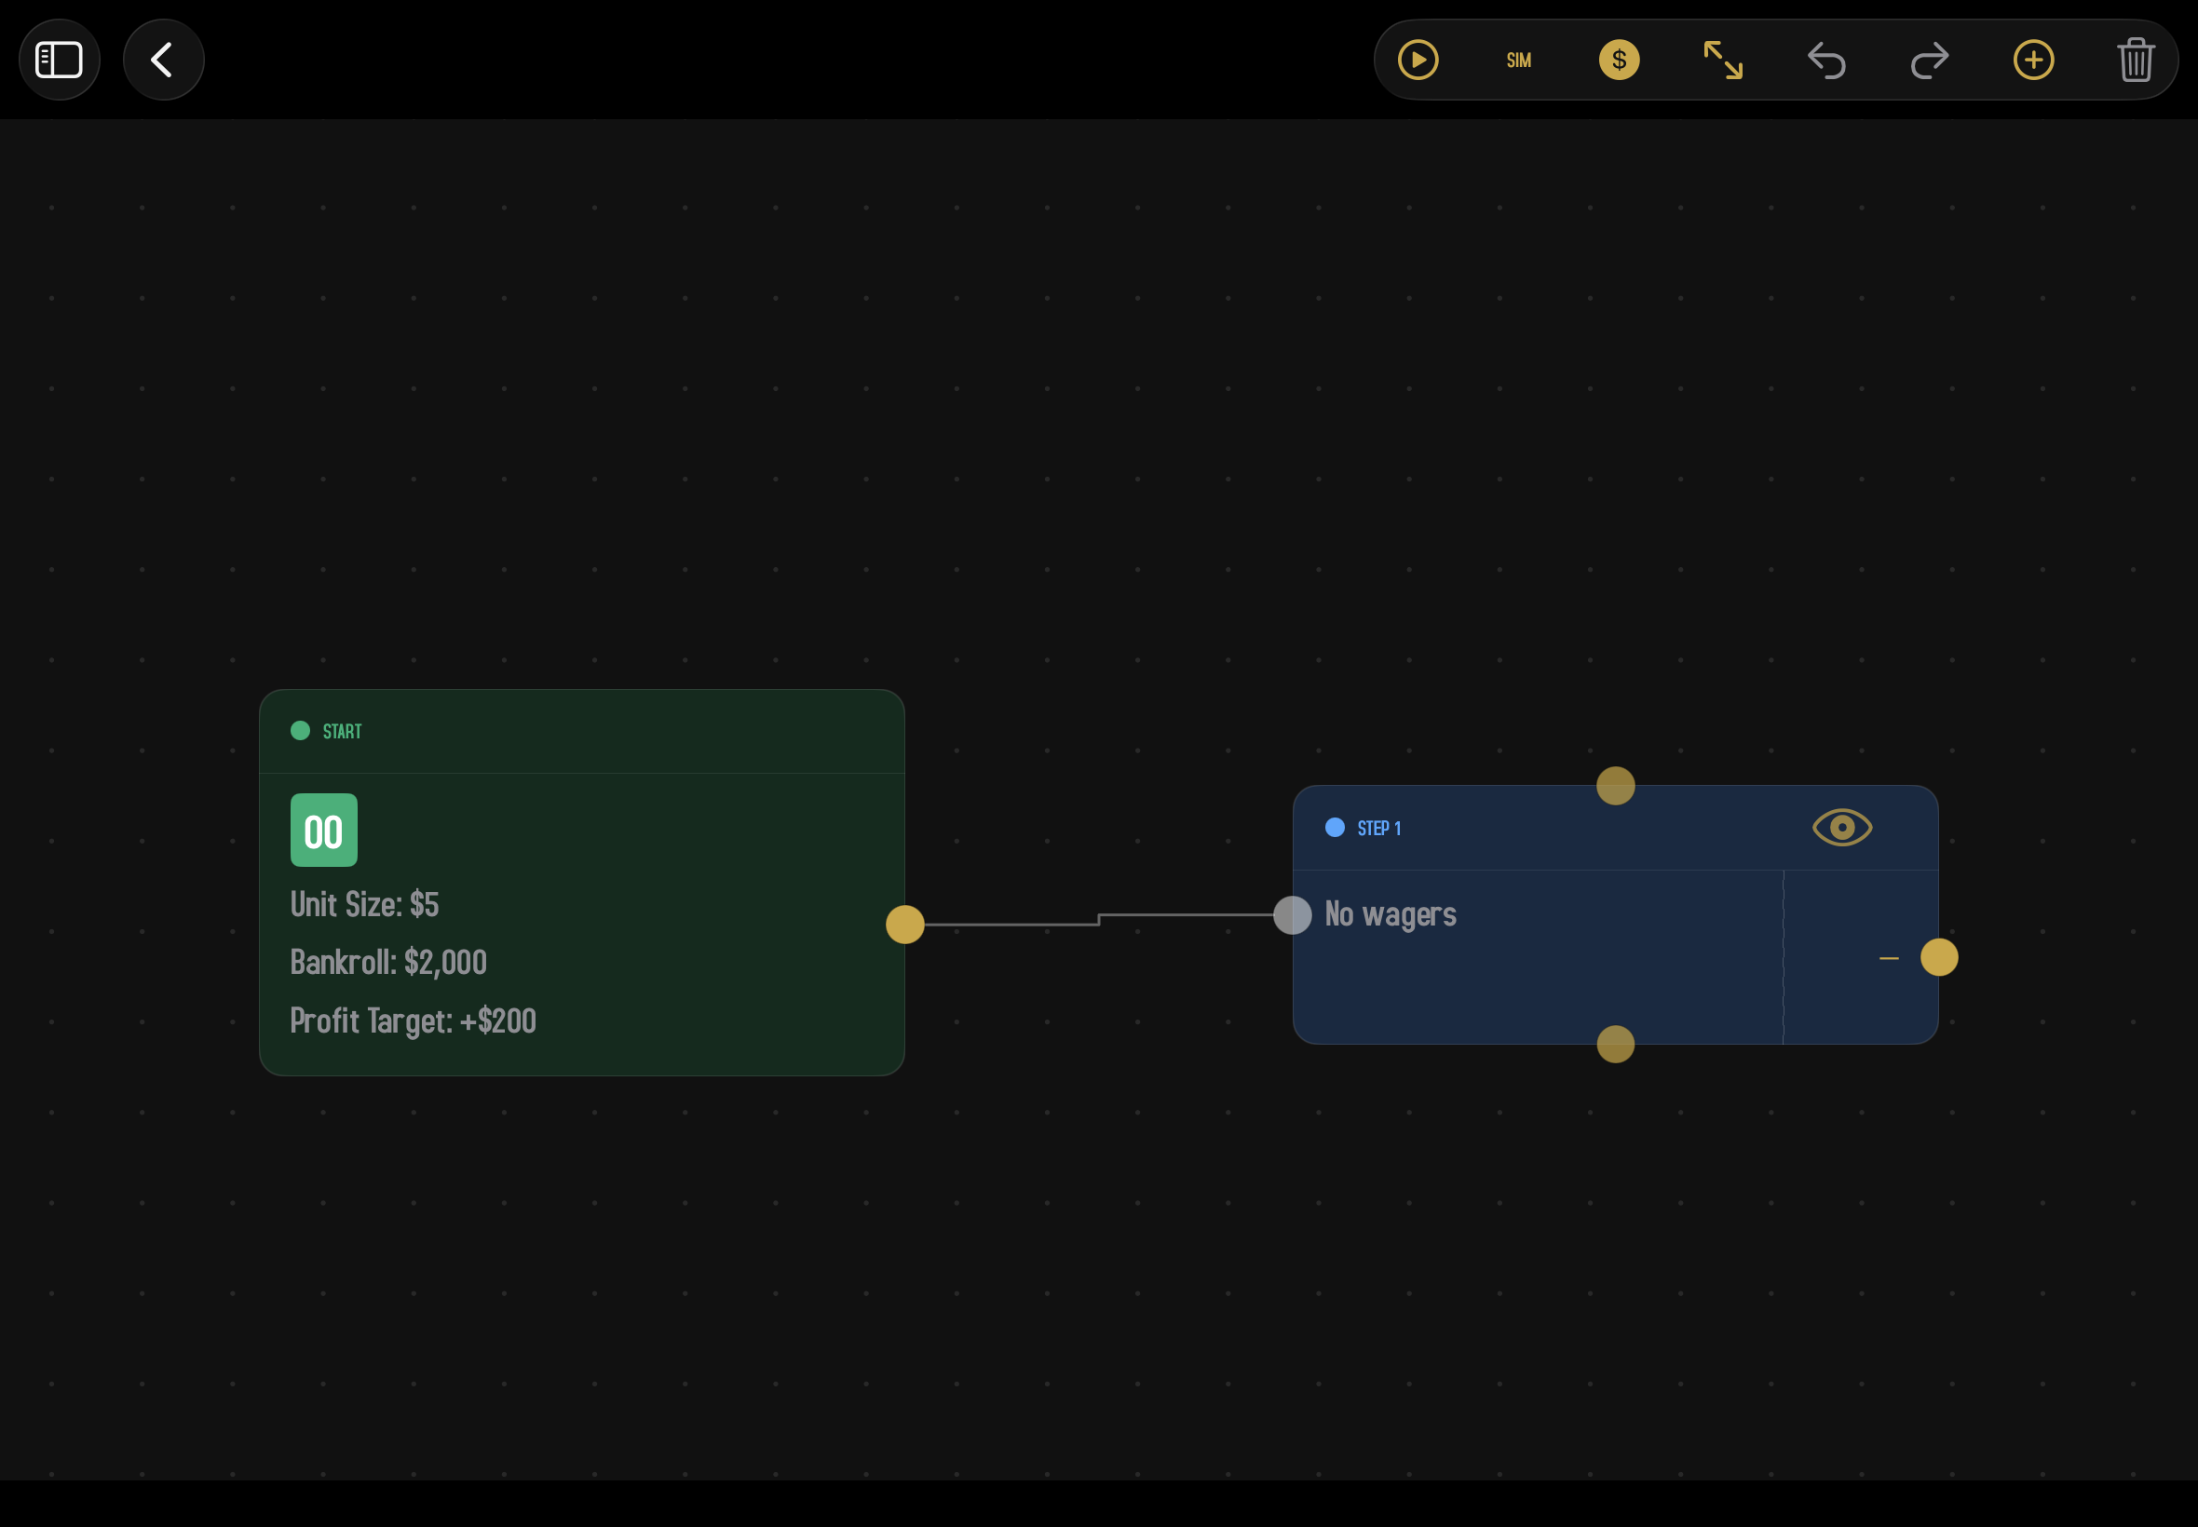This screenshot has height=1527, width=2198.
Task: Click the Step 1 bottom connector dot
Action: point(1615,1044)
